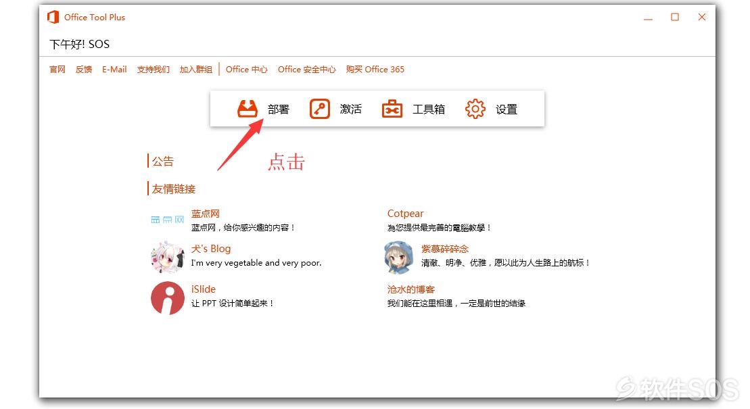
Task: Open the 犬's Blog title link
Action: coord(211,249)
